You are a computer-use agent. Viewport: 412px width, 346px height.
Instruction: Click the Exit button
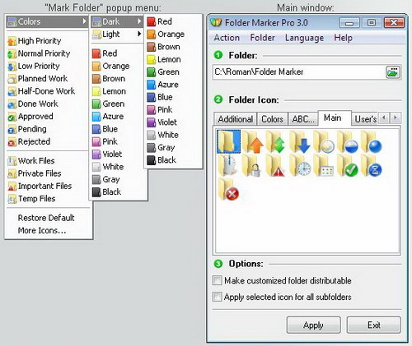click(374, 325)
